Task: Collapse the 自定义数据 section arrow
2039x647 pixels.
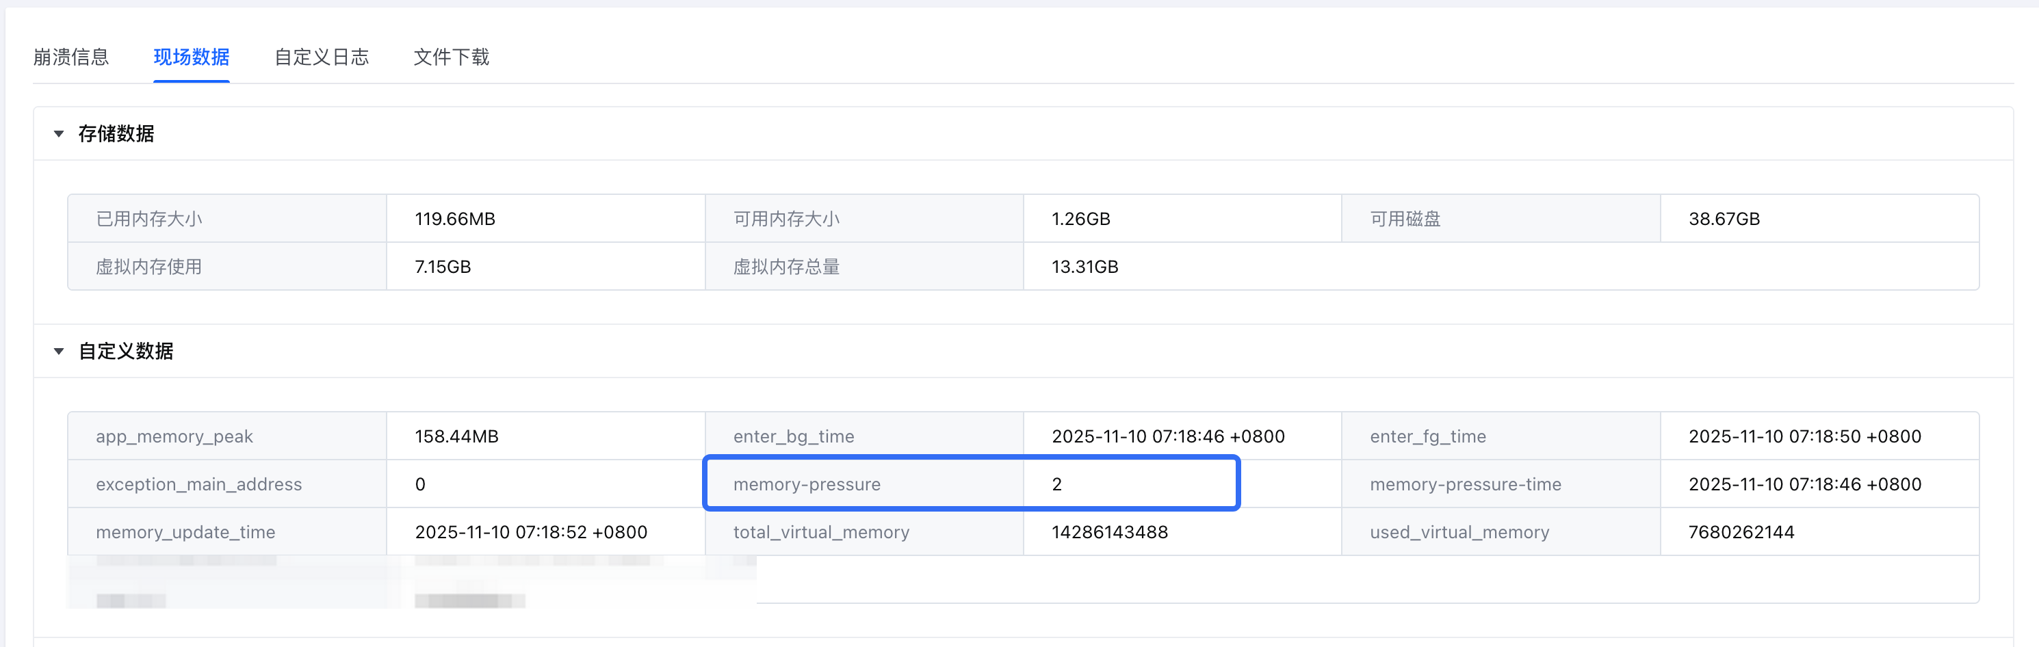Action: tap(59, 351)
